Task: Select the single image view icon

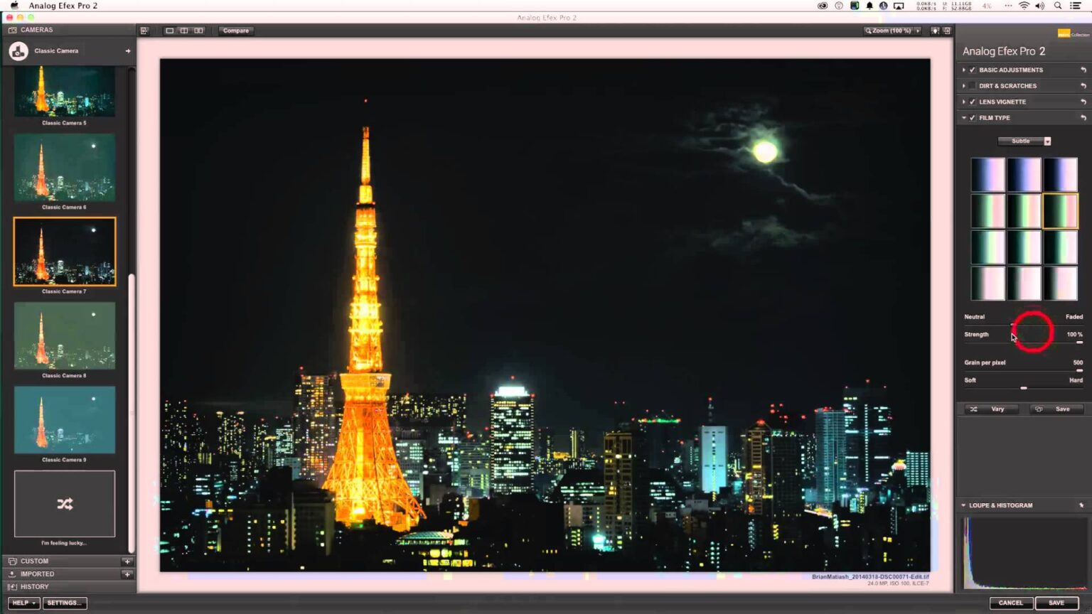Action: tap(169, 31)
